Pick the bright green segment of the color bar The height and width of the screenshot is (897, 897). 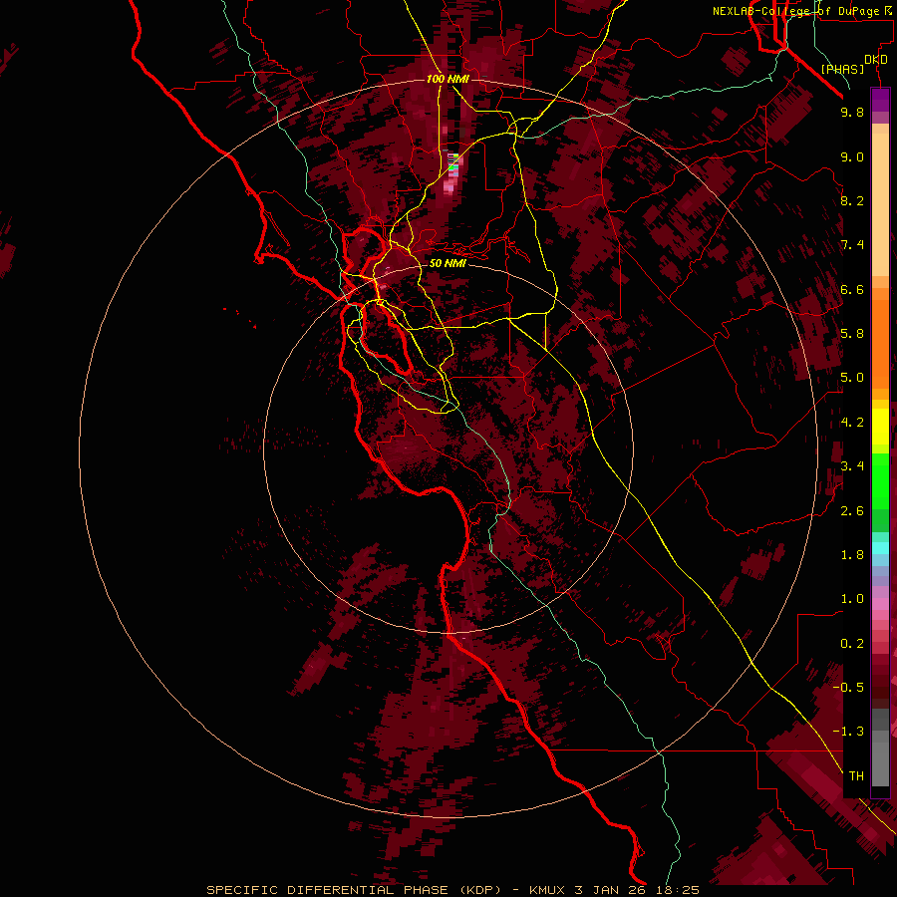click(880, 480)
